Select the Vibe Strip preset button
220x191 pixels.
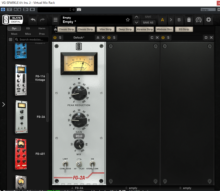[x=106, y=29]
